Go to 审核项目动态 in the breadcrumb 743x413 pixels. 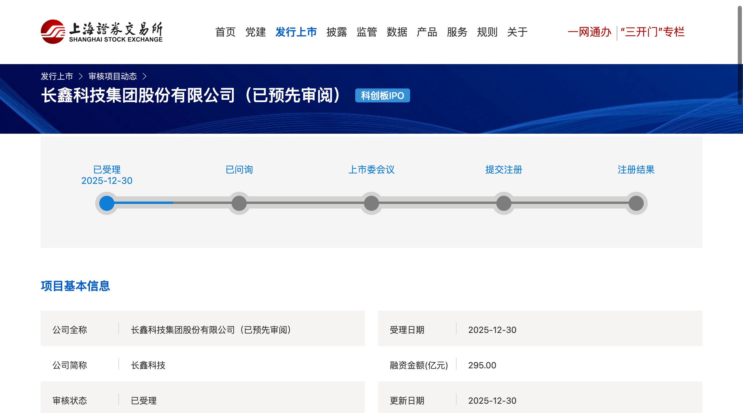point(113,76)
